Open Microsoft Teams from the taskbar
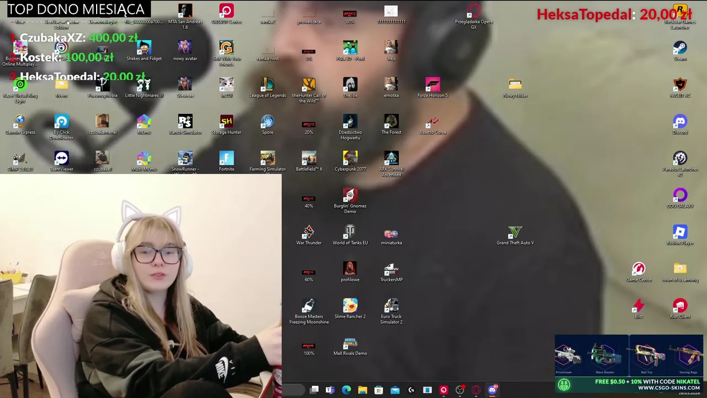 [x=330, y=390]
